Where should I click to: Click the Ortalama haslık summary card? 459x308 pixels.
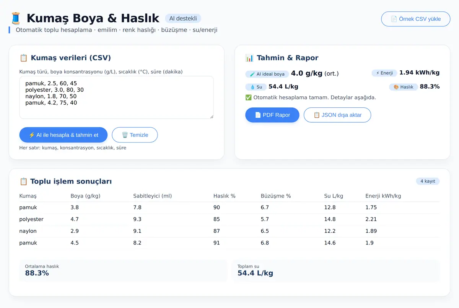(x=123, y=271)
